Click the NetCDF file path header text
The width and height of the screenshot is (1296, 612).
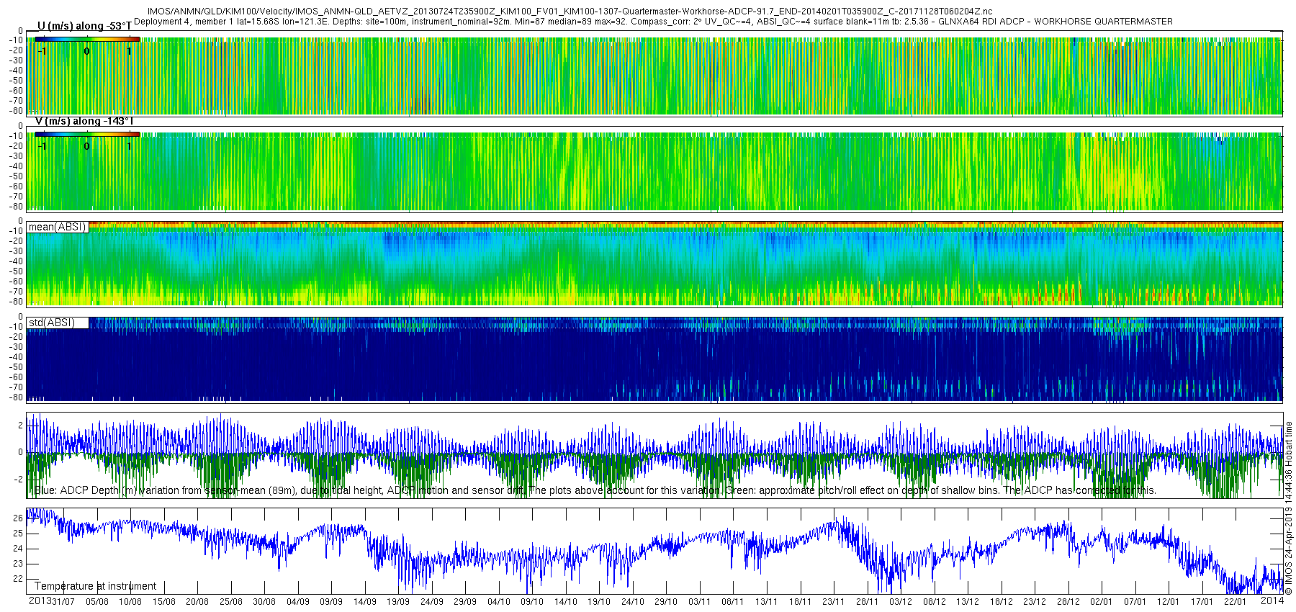click(570, 12)
